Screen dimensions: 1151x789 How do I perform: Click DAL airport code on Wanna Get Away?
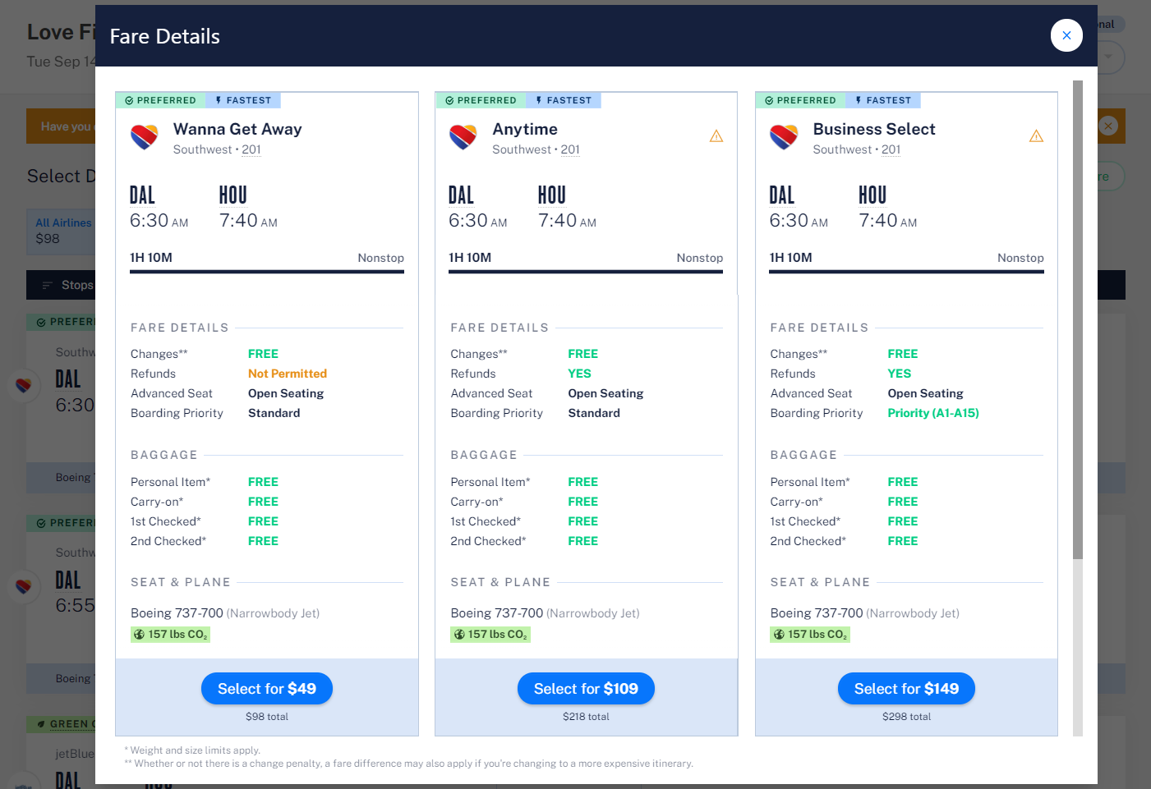click(142, 195)
